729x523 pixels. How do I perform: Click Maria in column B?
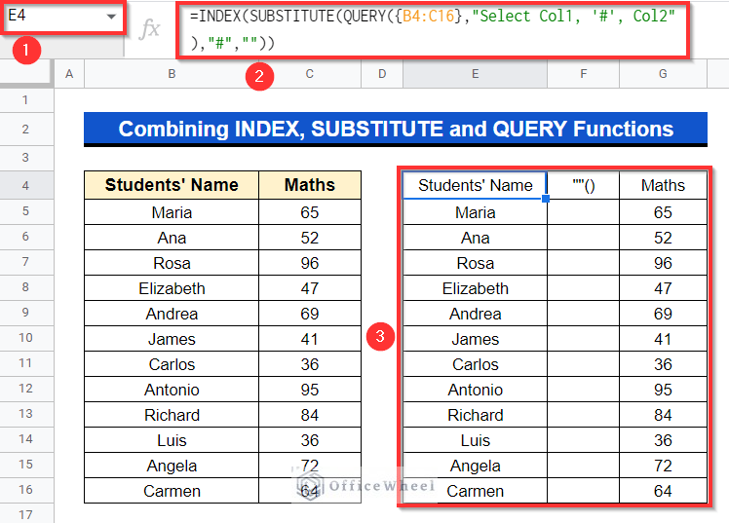click(x=172, y=212)
